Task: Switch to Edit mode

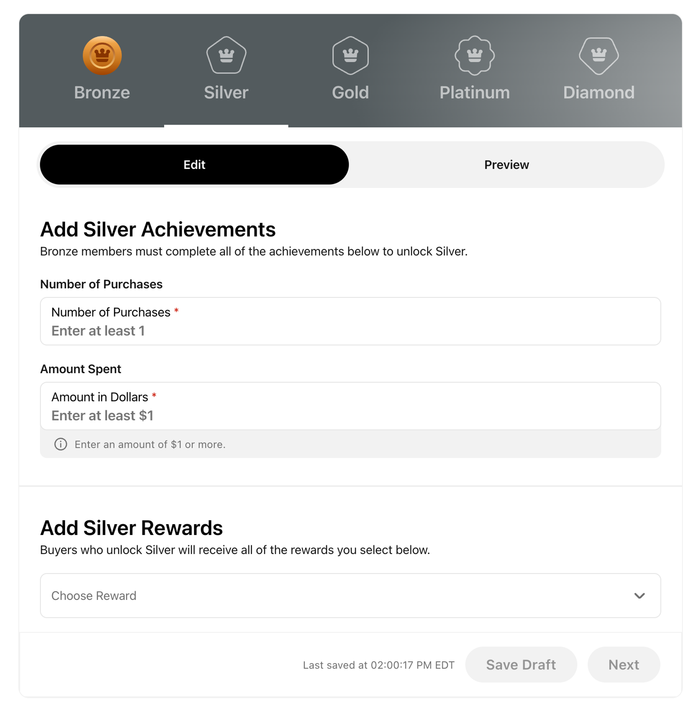Action: pos(194,165)
